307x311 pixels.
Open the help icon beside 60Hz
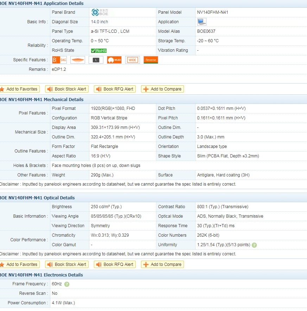pyautogui.click(x=67, y=284)
